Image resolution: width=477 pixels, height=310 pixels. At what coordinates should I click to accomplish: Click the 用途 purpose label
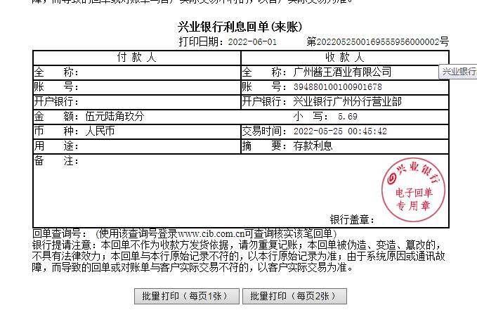tap(56, 146)
